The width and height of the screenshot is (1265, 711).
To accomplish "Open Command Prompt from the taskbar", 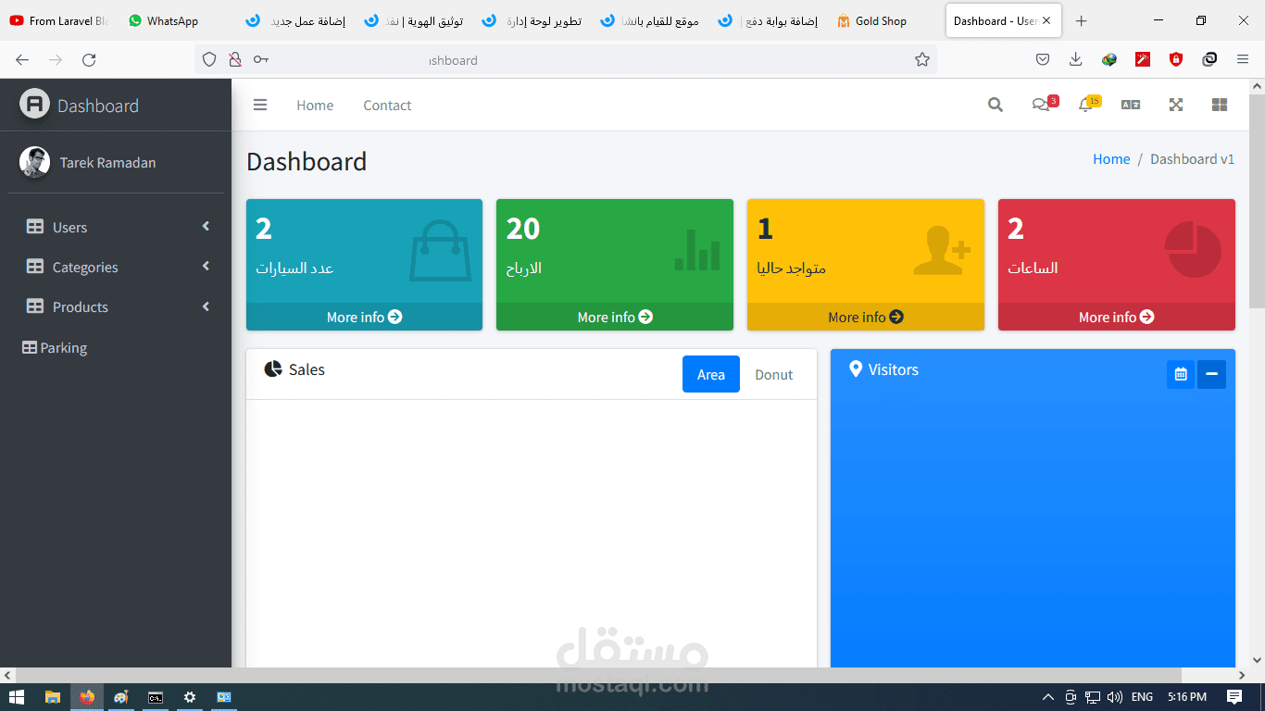I will click(x=156, y=697).
